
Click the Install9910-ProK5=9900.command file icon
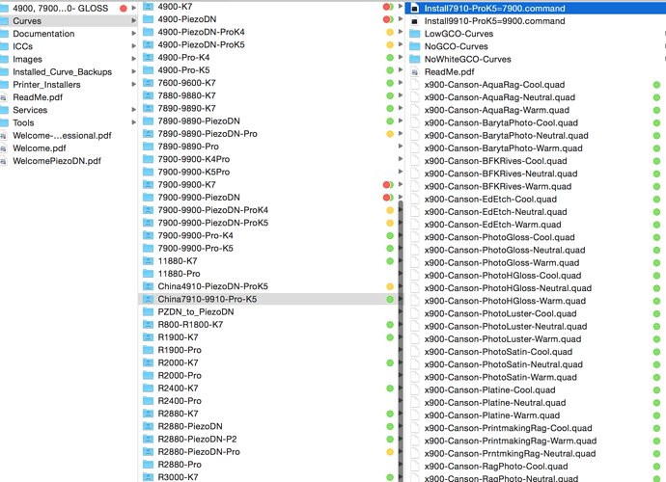coord(415,20)
